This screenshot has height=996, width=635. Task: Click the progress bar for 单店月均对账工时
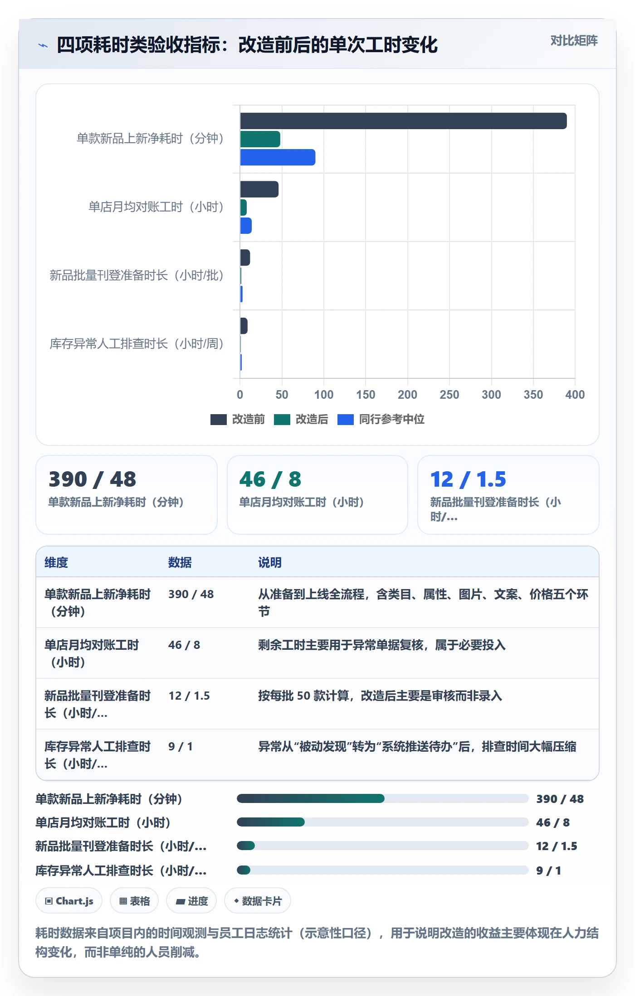[x=383, y=822]
